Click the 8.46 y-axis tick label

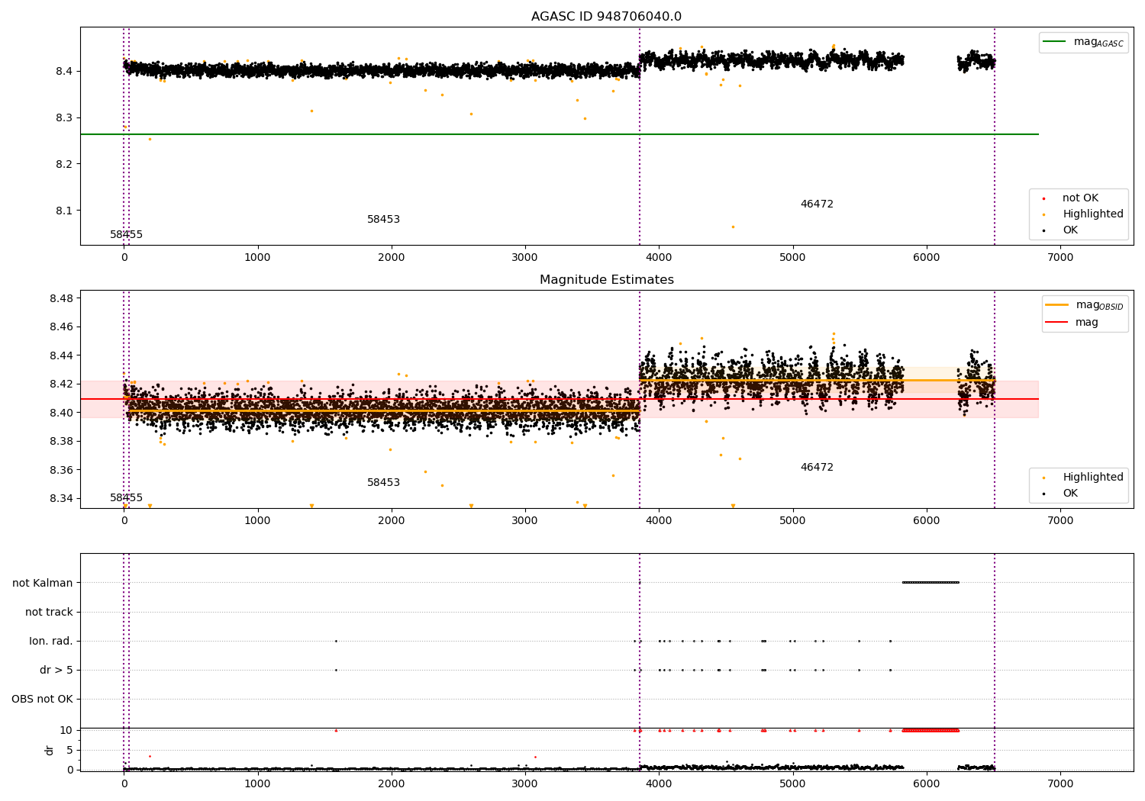[x=61, y=327]
